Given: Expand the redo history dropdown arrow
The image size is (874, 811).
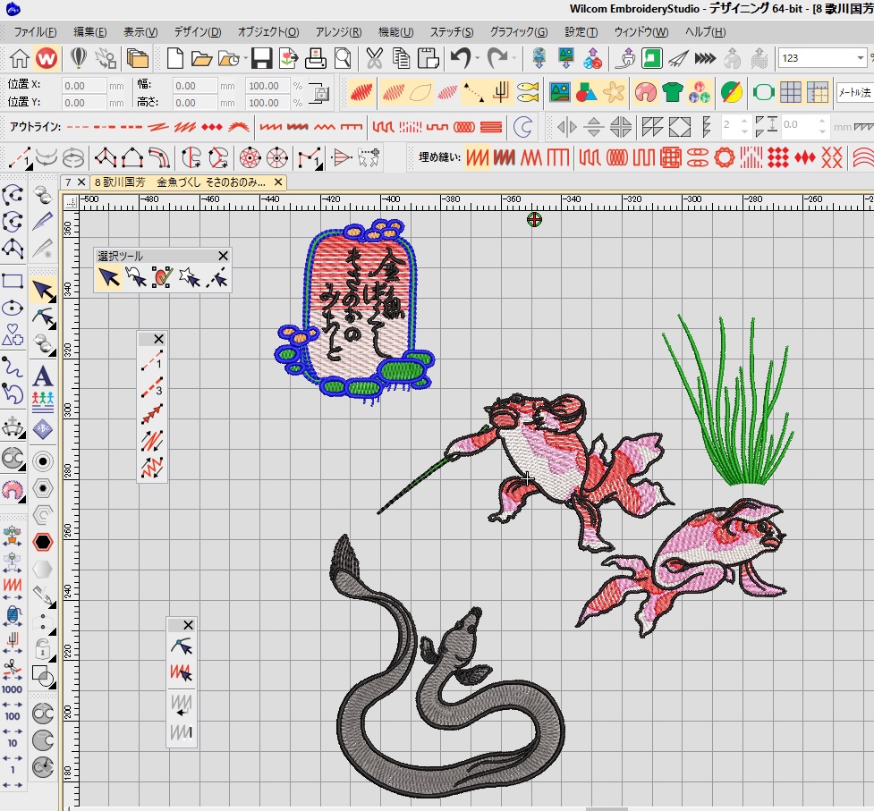Looking at the screenshot, I should click(513, 58).
